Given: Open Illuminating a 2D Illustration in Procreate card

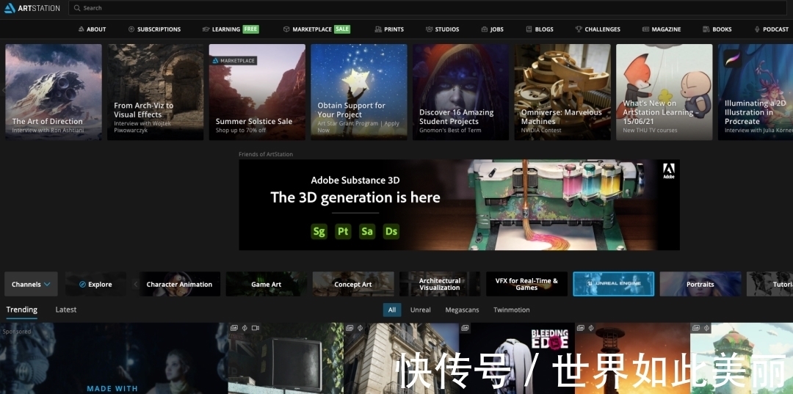Looking at the screenshot, I should (756, 92).
